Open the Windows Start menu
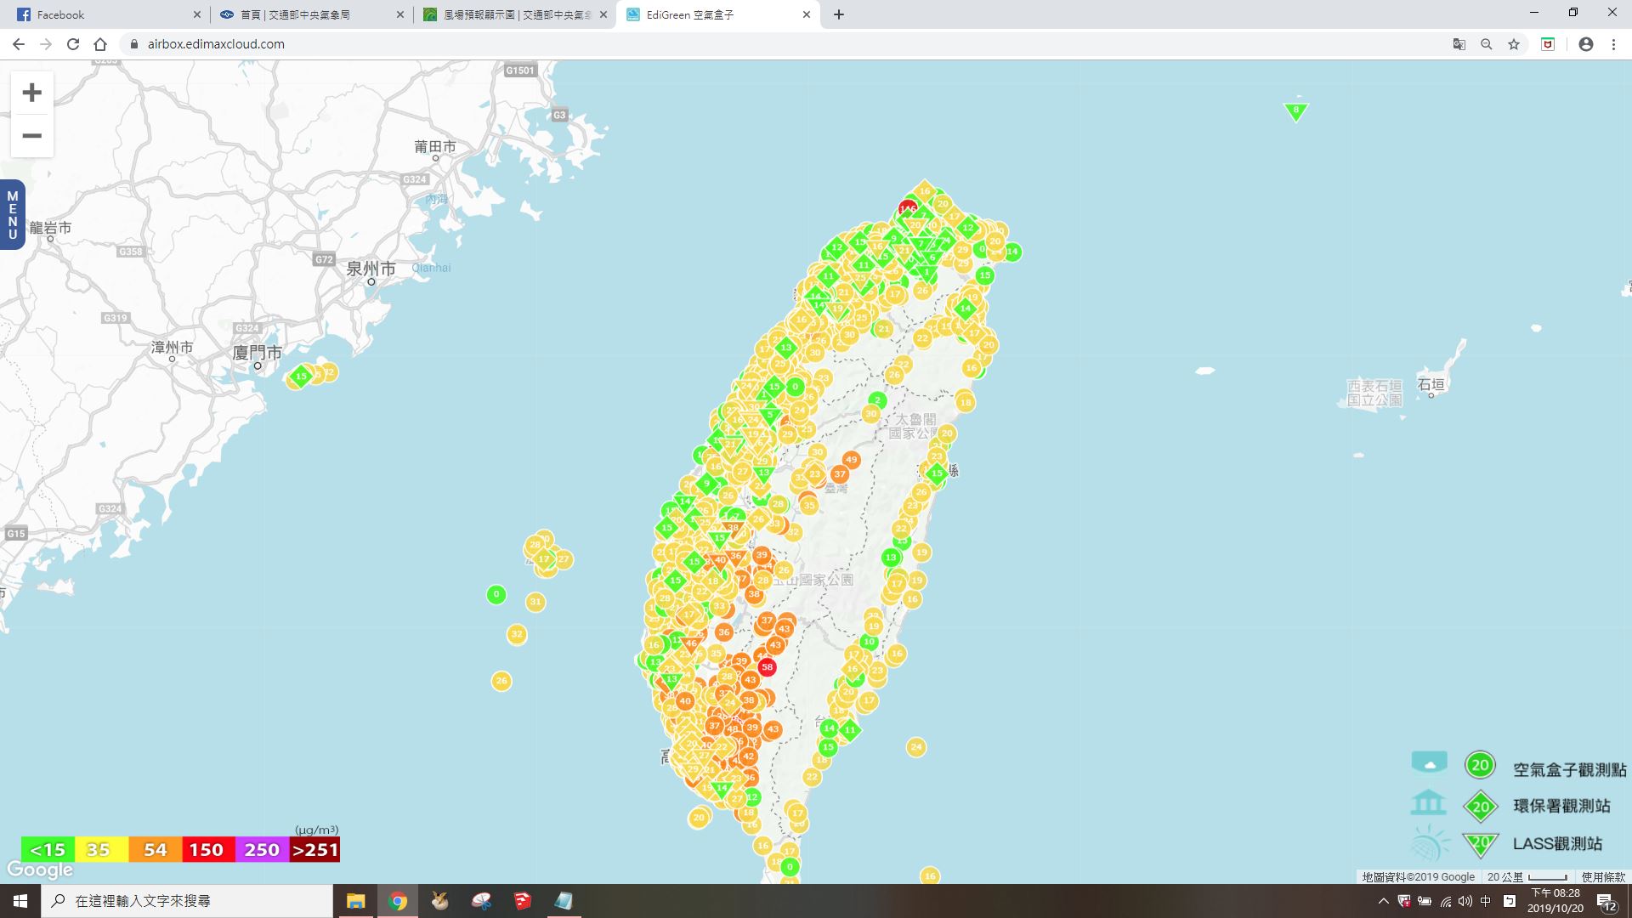 pos(20,901)
